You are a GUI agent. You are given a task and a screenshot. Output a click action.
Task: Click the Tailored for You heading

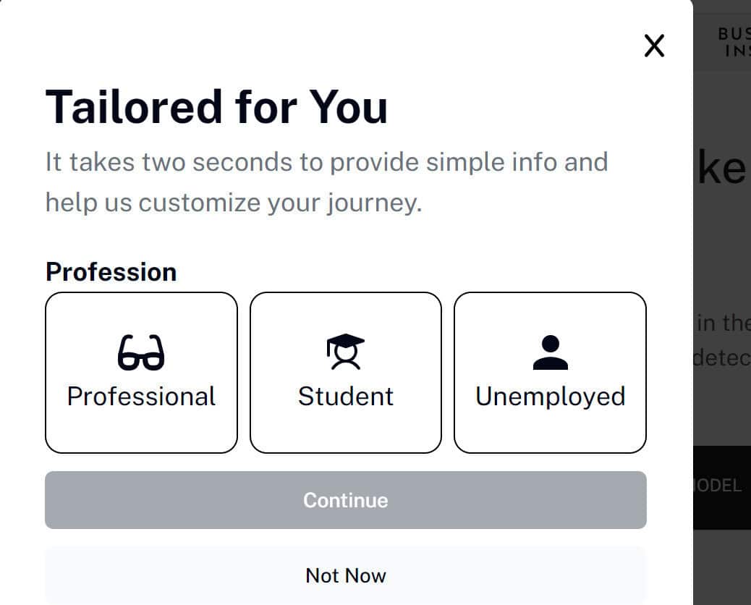pos(216,107)
